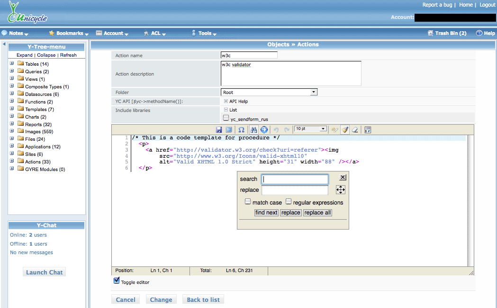
Task: Click the move handle in search dialog
Action: [341, 189]
